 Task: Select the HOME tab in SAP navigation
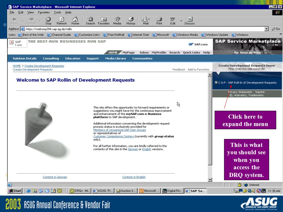coord(113,52)
